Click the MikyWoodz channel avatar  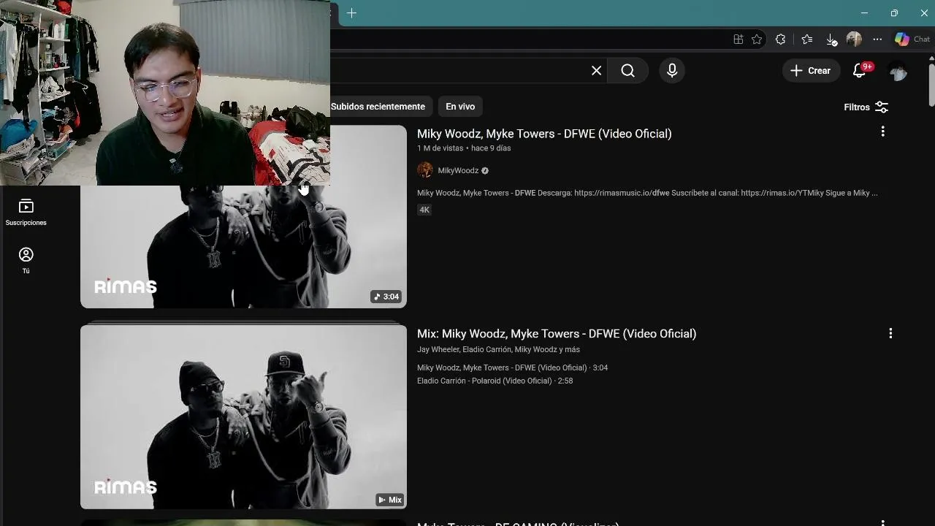(425, 170)
